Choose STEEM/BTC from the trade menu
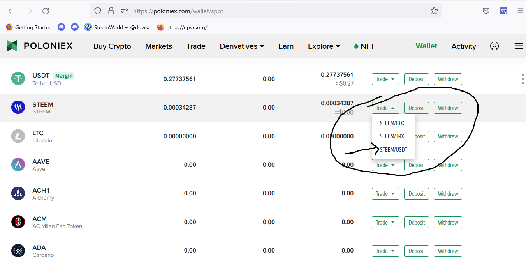 (392, 123)
